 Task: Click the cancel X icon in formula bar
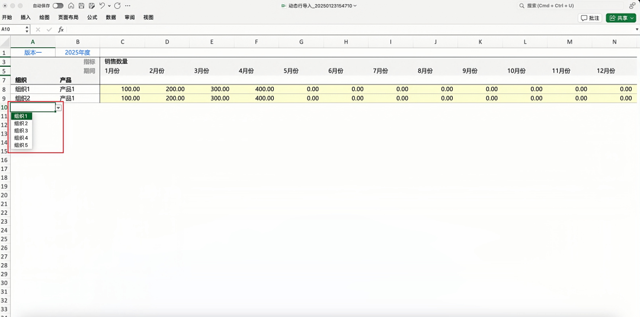[38, 30]
